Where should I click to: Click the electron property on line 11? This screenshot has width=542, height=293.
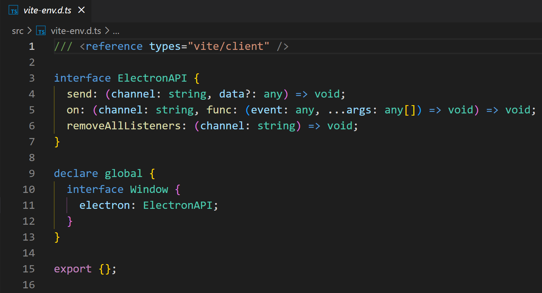click(x=104, y=205)
